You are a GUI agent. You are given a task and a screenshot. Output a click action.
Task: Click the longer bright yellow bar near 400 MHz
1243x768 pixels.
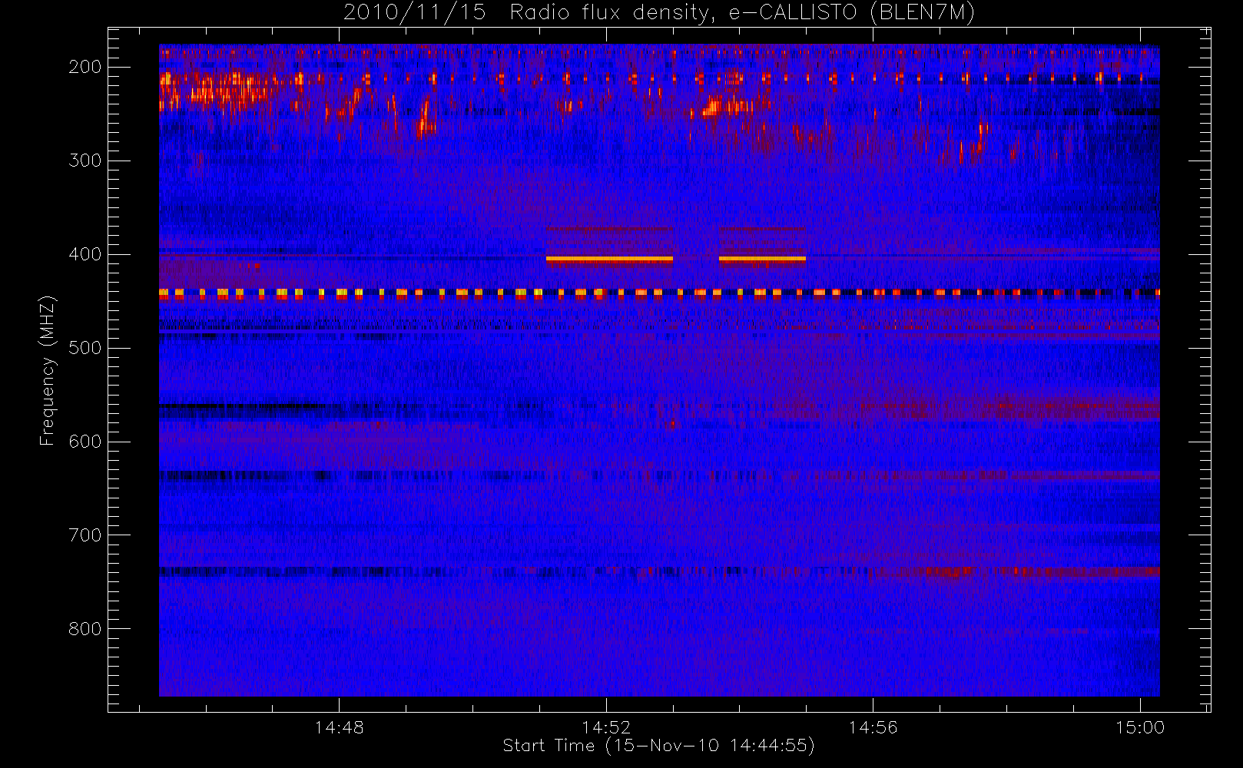point(609,260)
